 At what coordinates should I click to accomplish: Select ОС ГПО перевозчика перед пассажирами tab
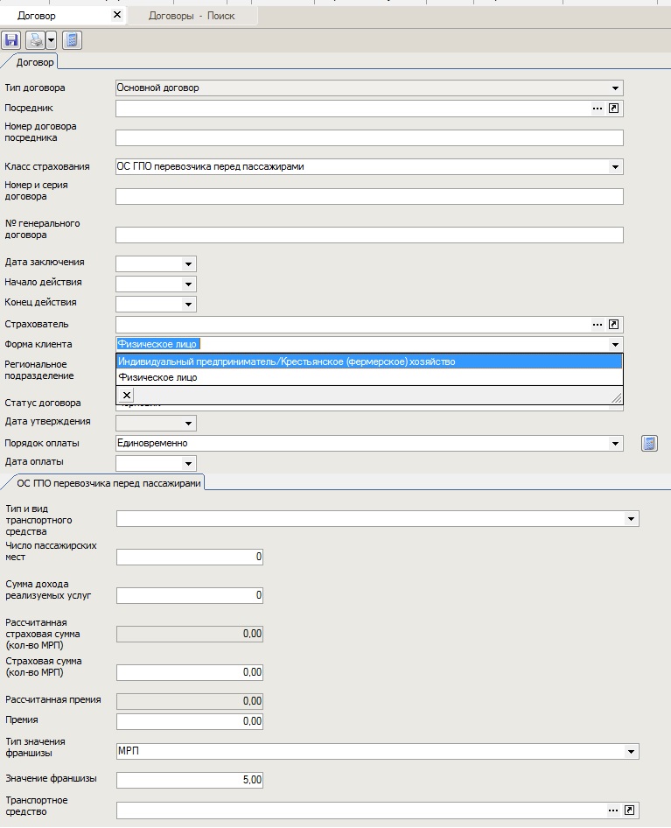tap(108, 483)
